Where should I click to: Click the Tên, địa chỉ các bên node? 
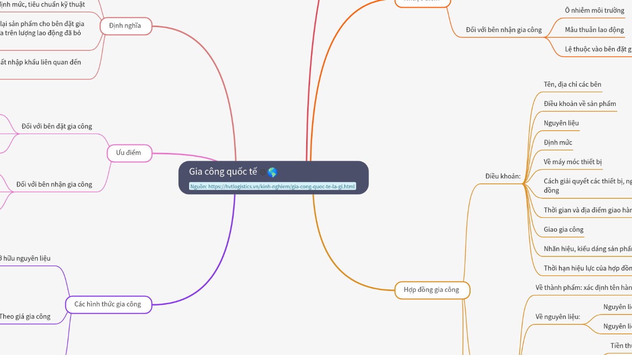tap(573, 84)
